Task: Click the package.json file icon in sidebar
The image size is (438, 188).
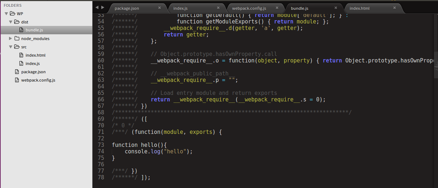Action: click(x=17, y=72)
